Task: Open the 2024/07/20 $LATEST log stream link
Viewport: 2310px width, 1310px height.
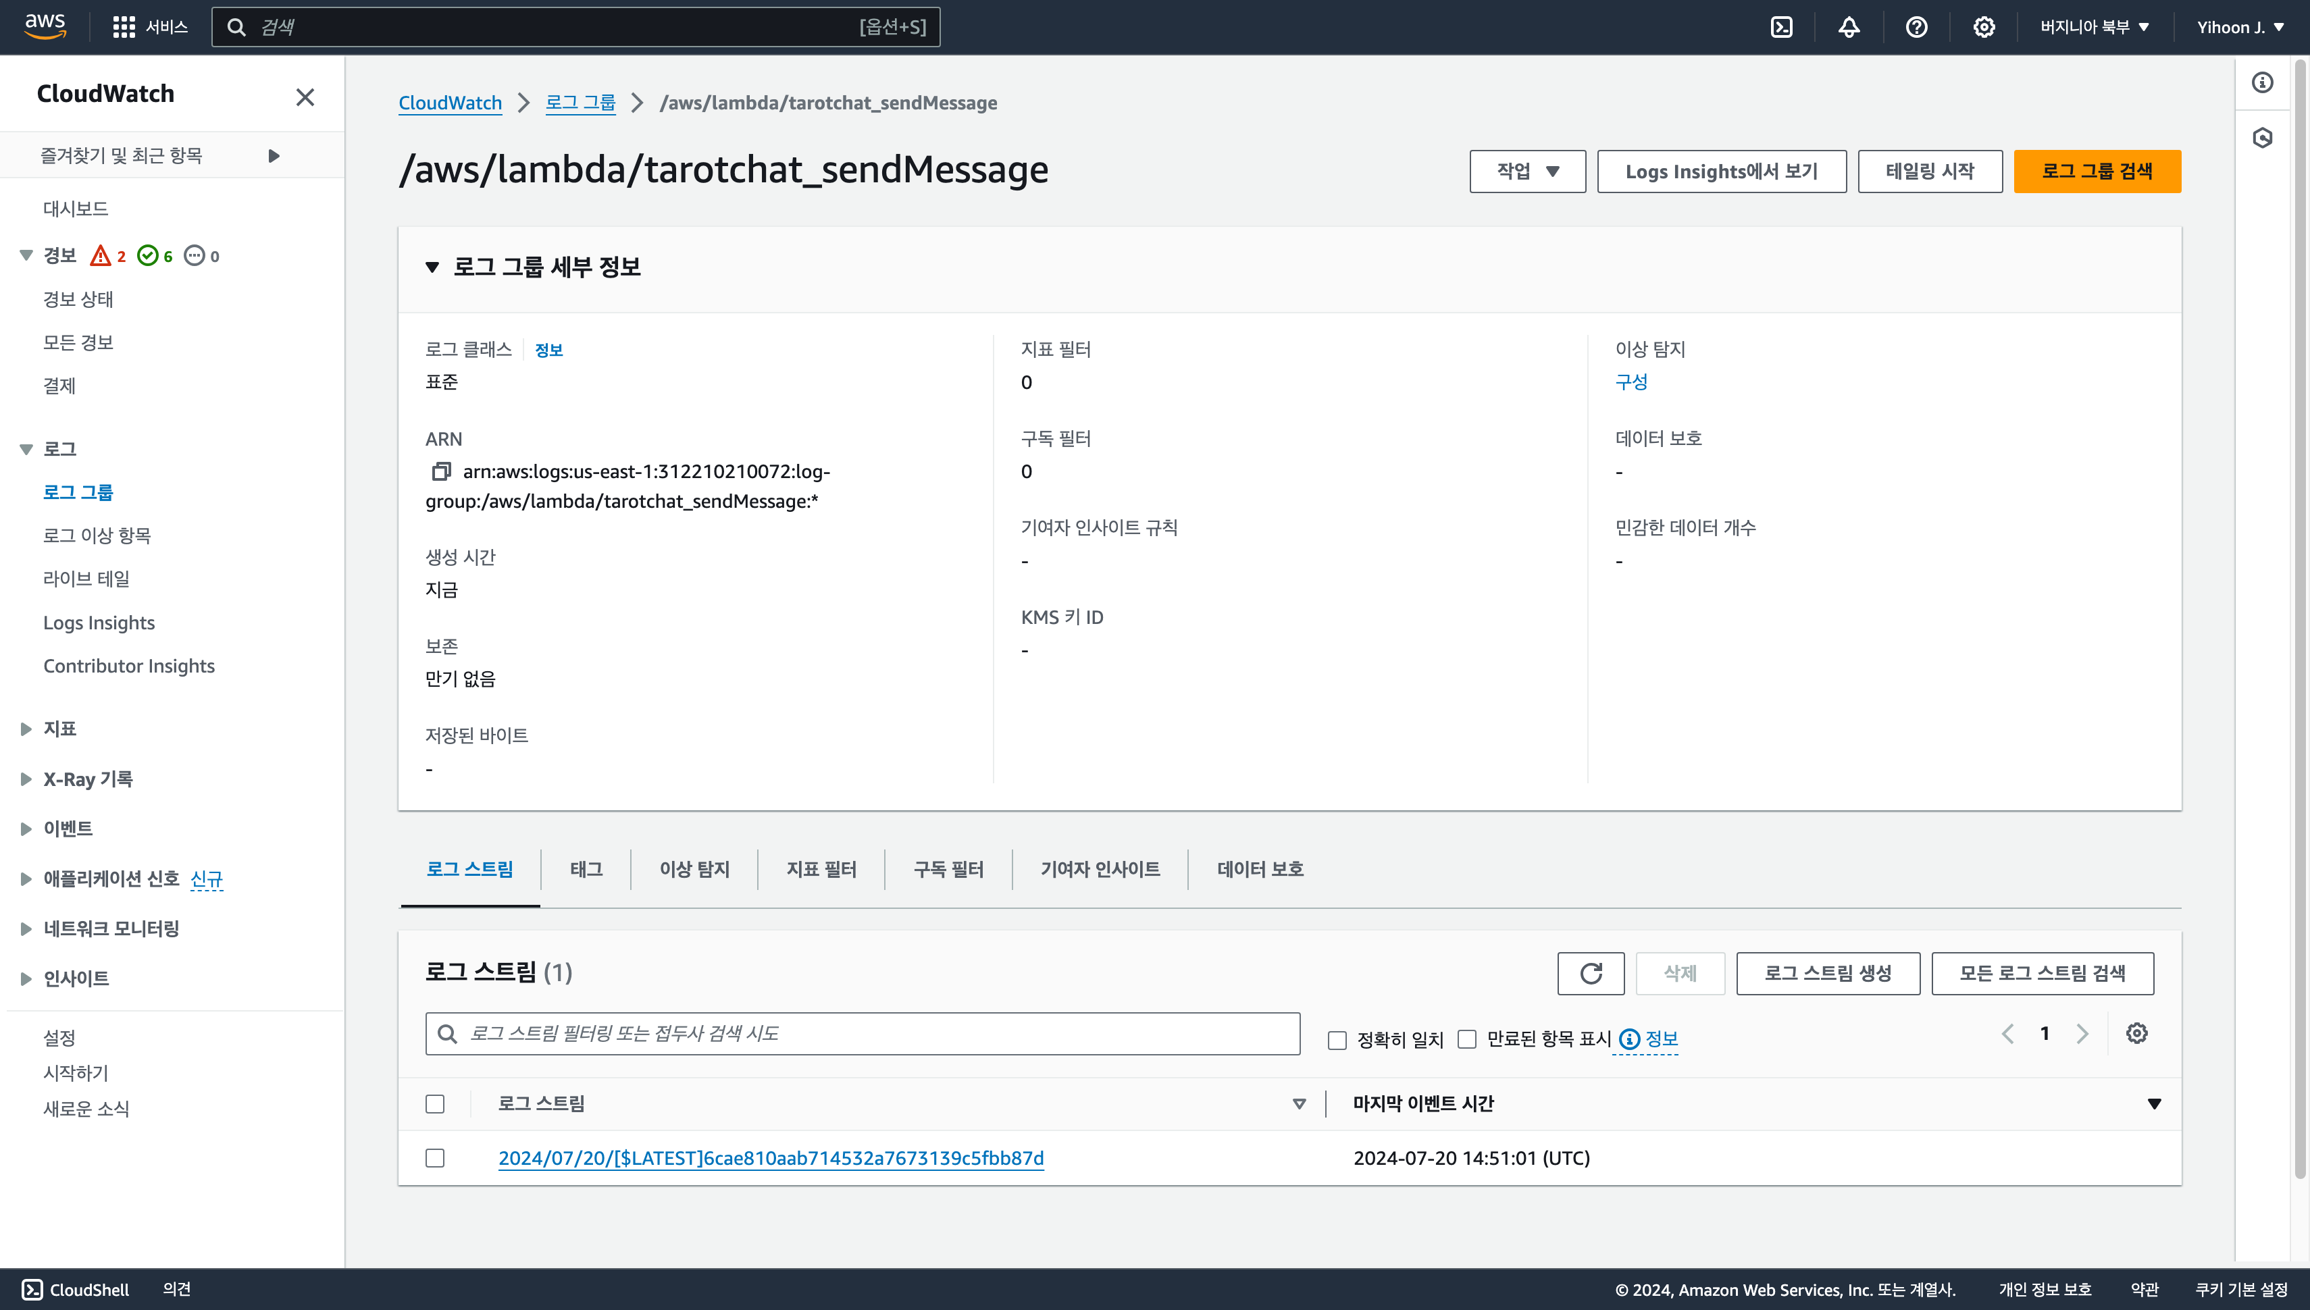Action: [x=770, y=1158]
